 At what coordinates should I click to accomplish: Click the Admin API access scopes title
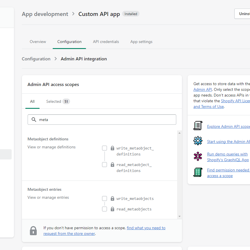[x=53, y=85]
